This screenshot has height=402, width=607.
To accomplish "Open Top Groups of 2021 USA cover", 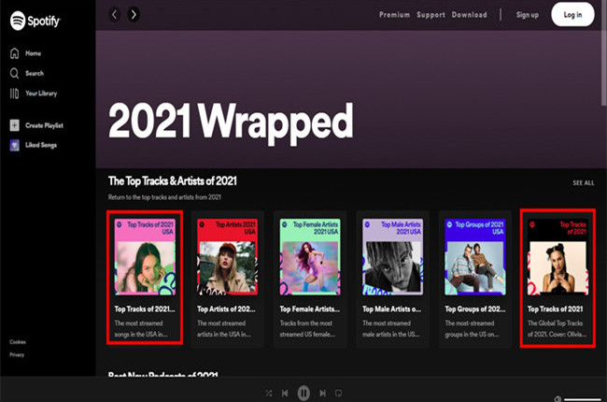I will pyautogui.click(x=475, y=257).
